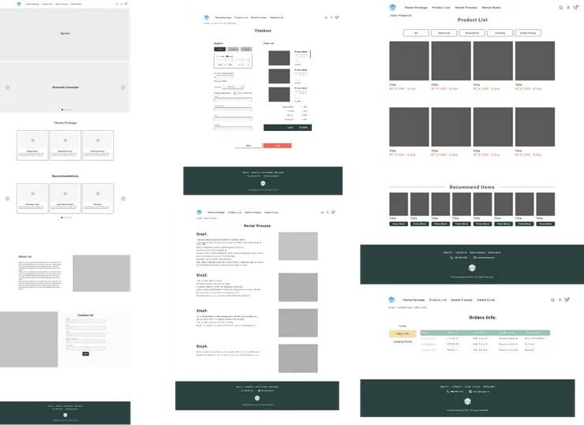Show next Recommendations cards on home page
The width and height of the screenshot is (584, 425).
tap(123, 199)
